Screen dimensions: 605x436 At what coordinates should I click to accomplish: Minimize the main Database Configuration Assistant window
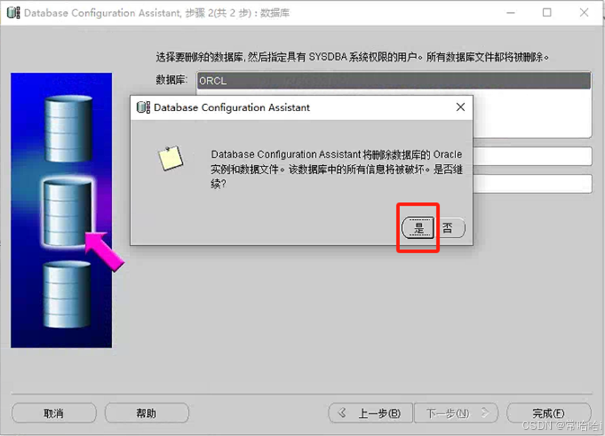[511, 13]
